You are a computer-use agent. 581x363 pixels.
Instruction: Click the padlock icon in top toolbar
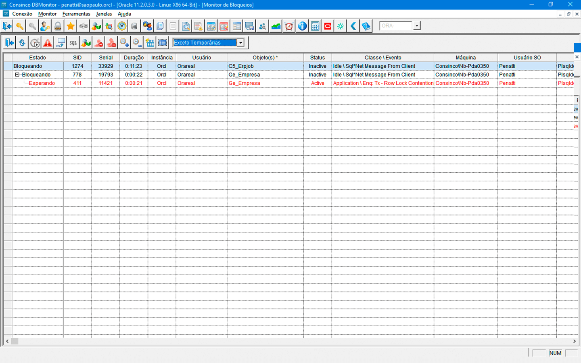(x=58, y=26)
